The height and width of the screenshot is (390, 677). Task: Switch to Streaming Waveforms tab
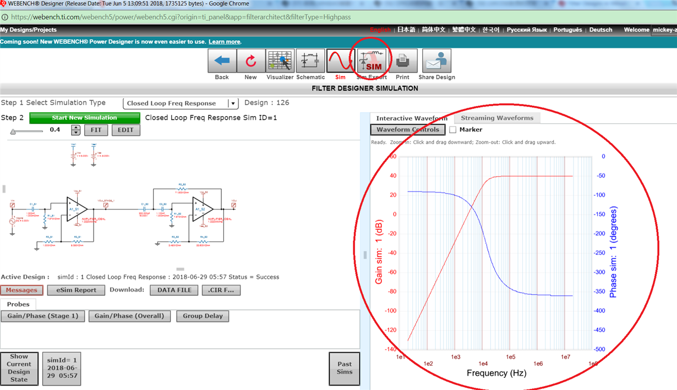pos(496,118)
